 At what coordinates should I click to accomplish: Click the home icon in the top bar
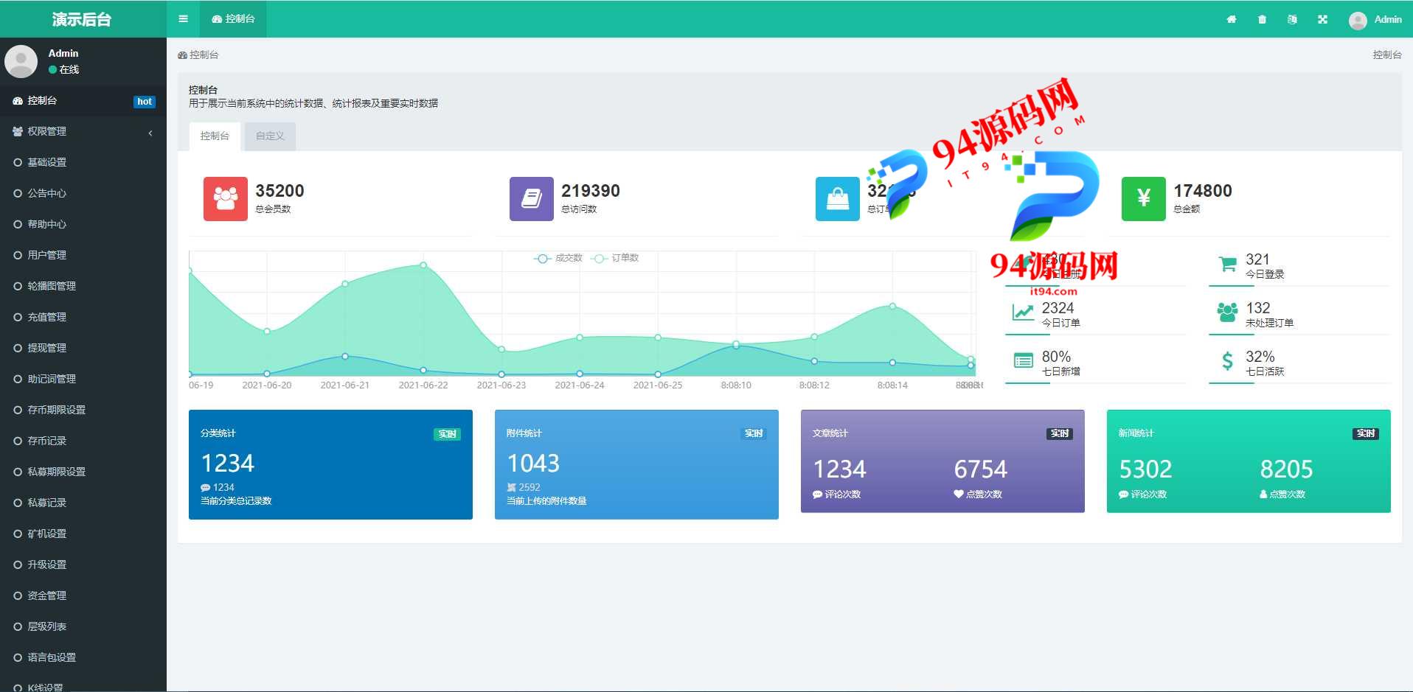[x=1232, y=19]
